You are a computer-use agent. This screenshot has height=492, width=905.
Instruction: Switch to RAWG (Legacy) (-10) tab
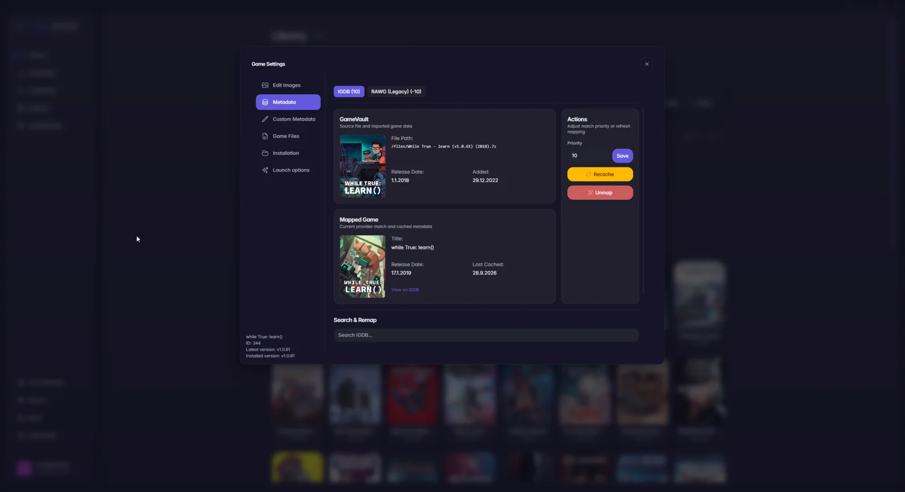click(396, 92)
